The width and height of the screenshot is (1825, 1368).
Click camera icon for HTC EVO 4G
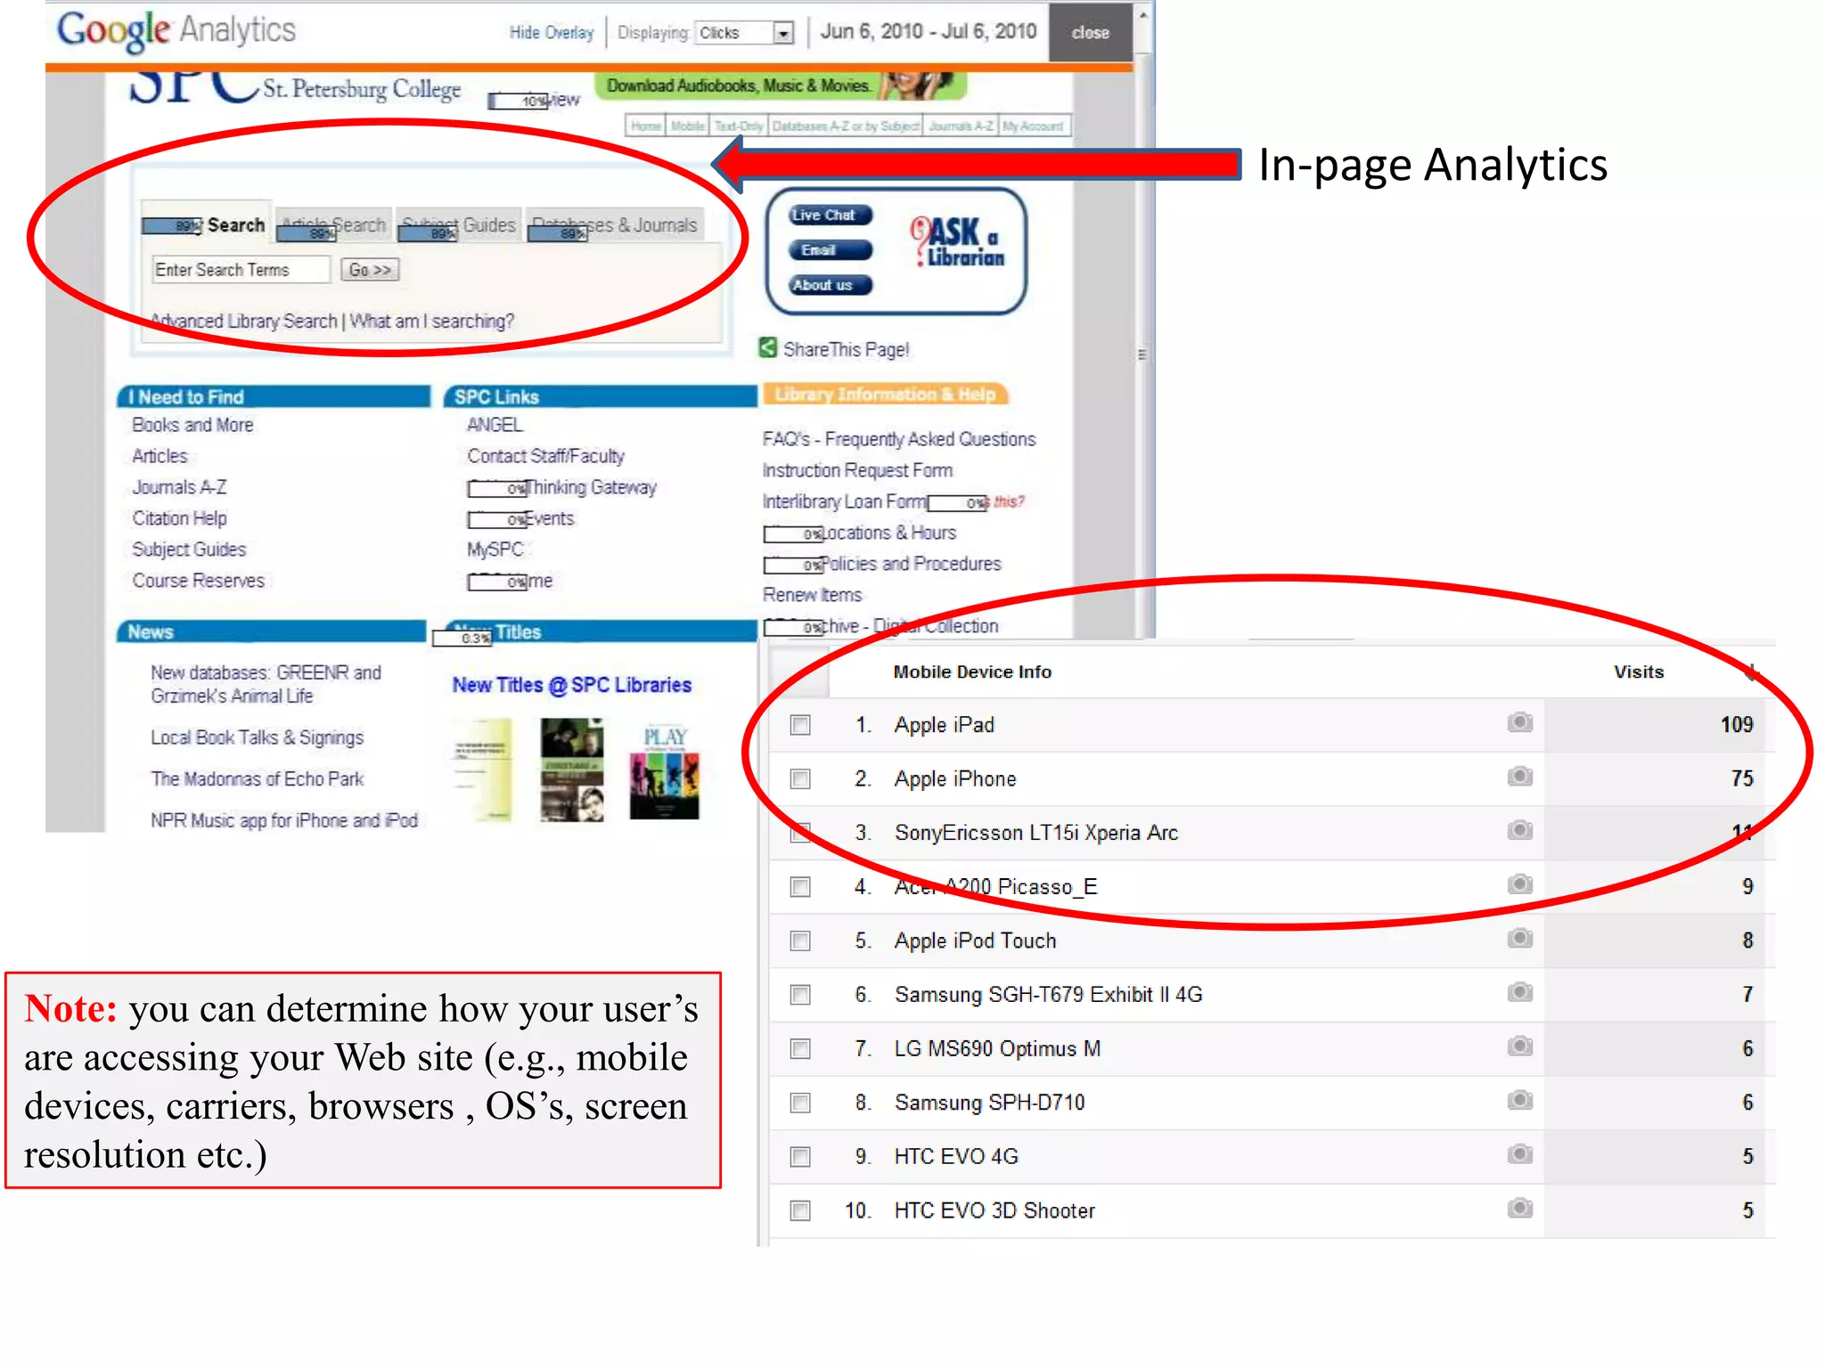(1520, 1155)
